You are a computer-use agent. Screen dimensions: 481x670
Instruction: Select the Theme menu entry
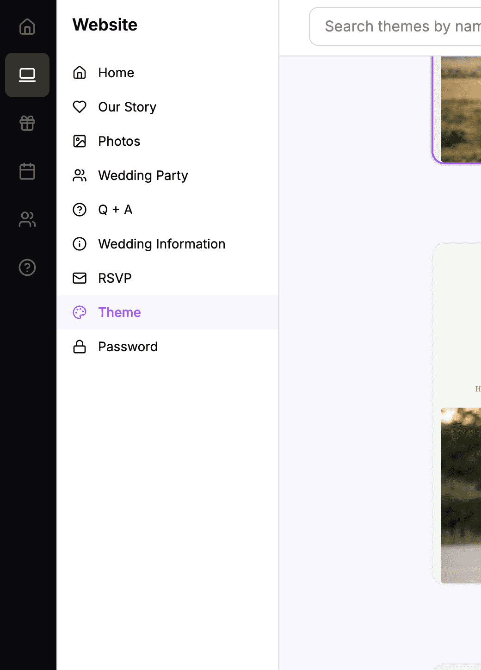click(x=119, y=312)
